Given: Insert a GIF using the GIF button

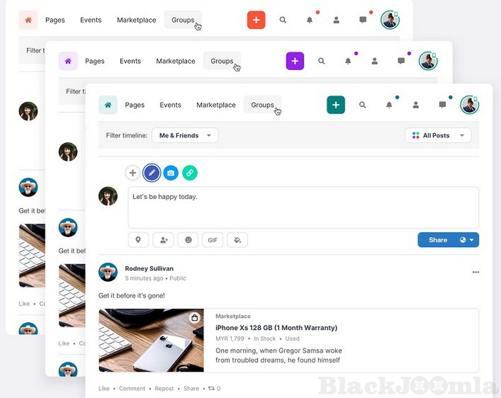Looking at the screenshot, I should 212,240.
